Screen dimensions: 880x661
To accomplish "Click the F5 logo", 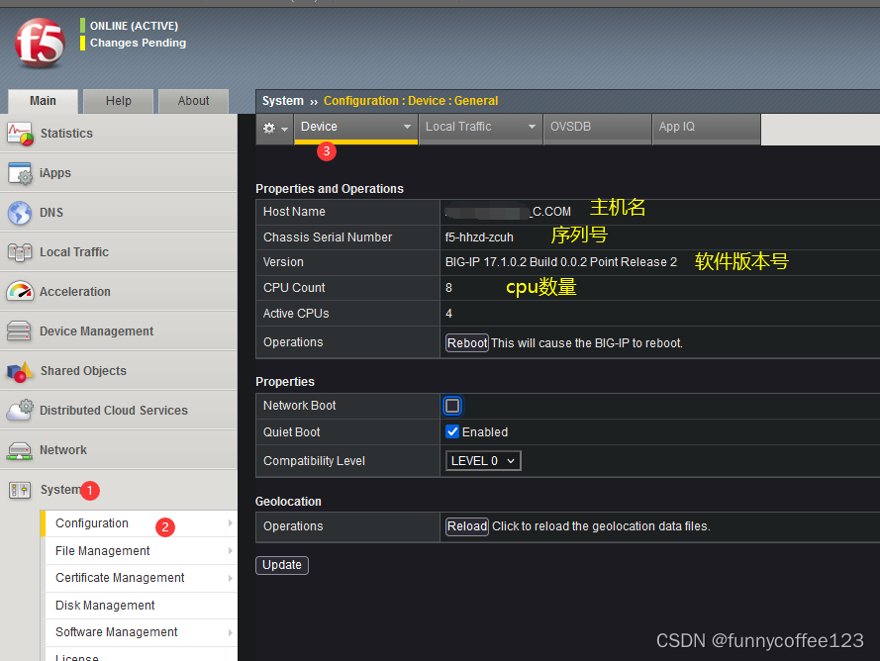I will pyautogui.click(x=40, y=44).
